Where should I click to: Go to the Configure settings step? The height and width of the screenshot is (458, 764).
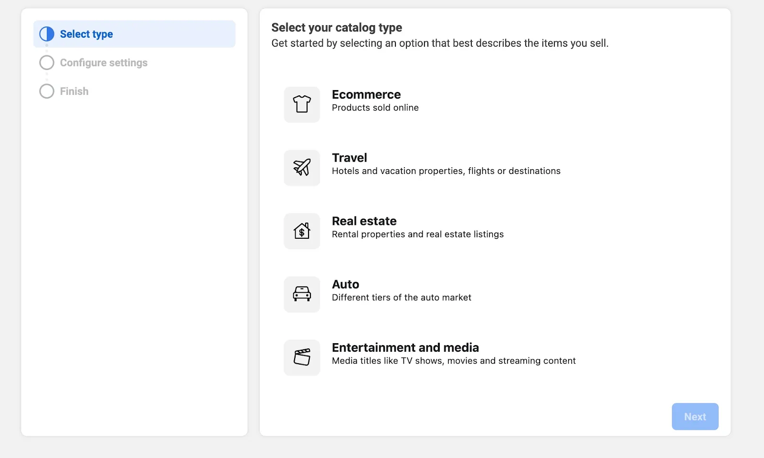[x=104, y=62]
